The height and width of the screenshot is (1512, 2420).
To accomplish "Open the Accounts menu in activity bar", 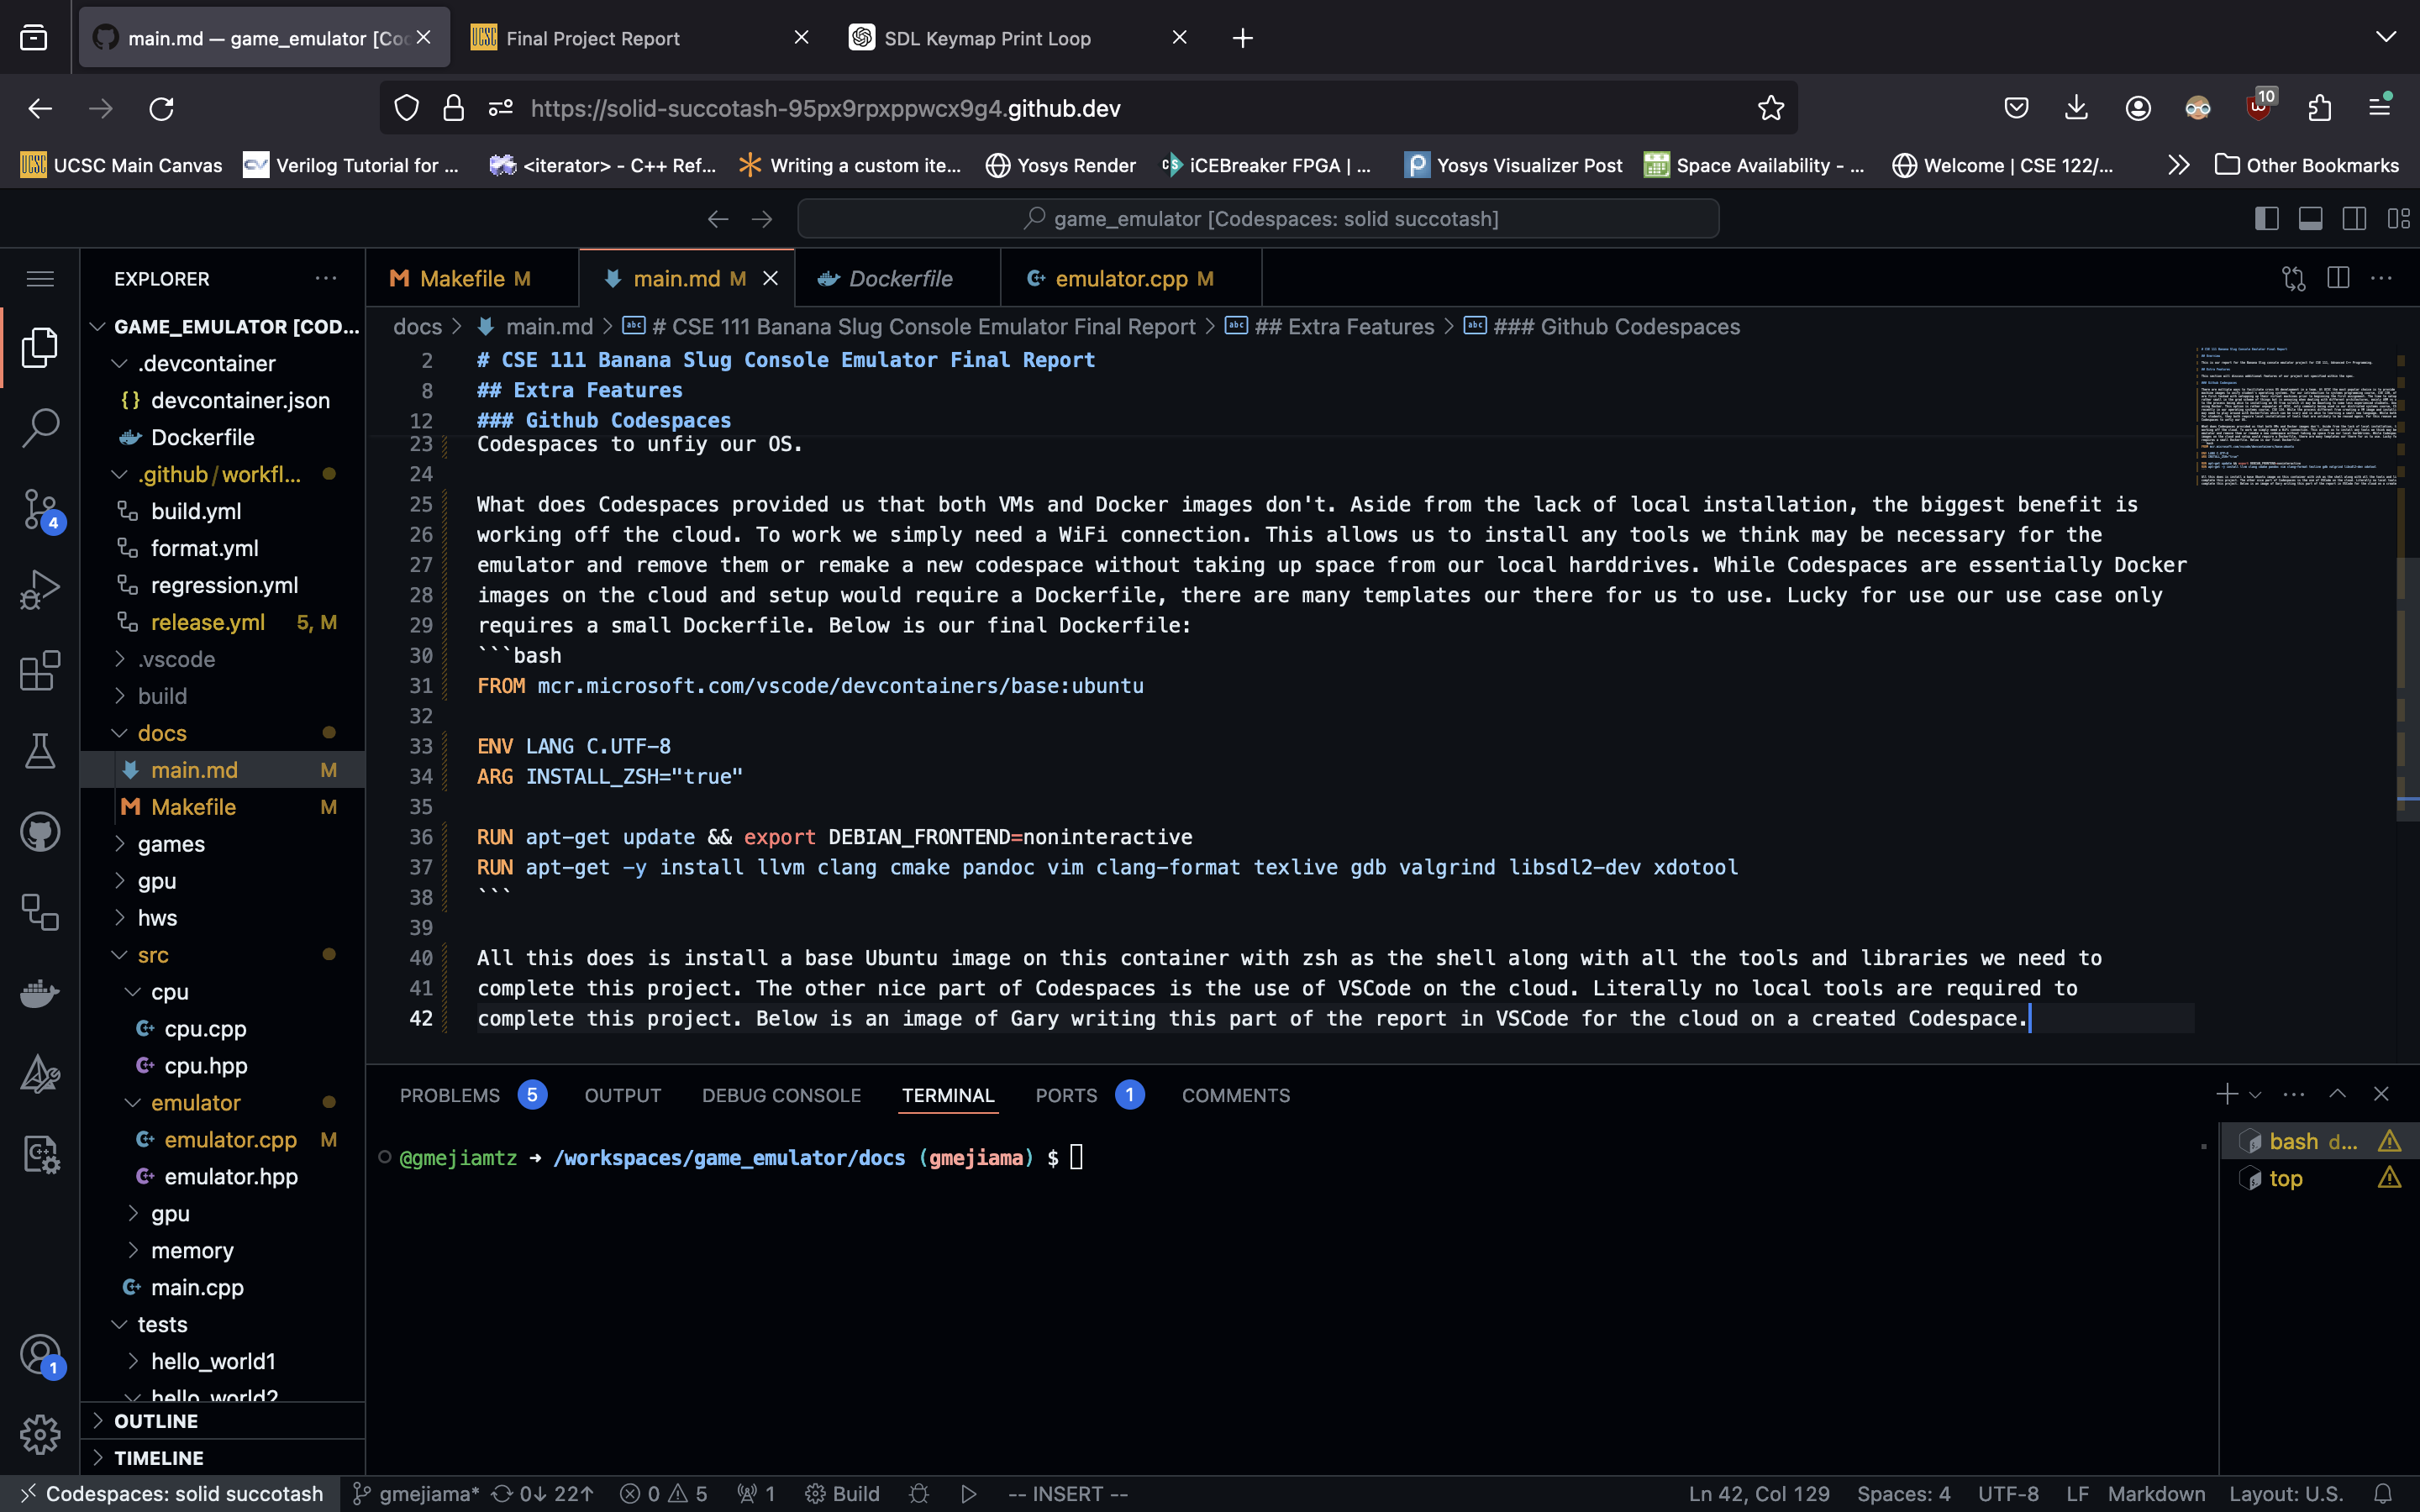I will point(40,1355).
